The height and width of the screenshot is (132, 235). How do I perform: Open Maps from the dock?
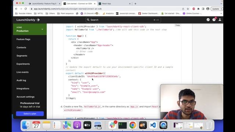click(67, 125)
